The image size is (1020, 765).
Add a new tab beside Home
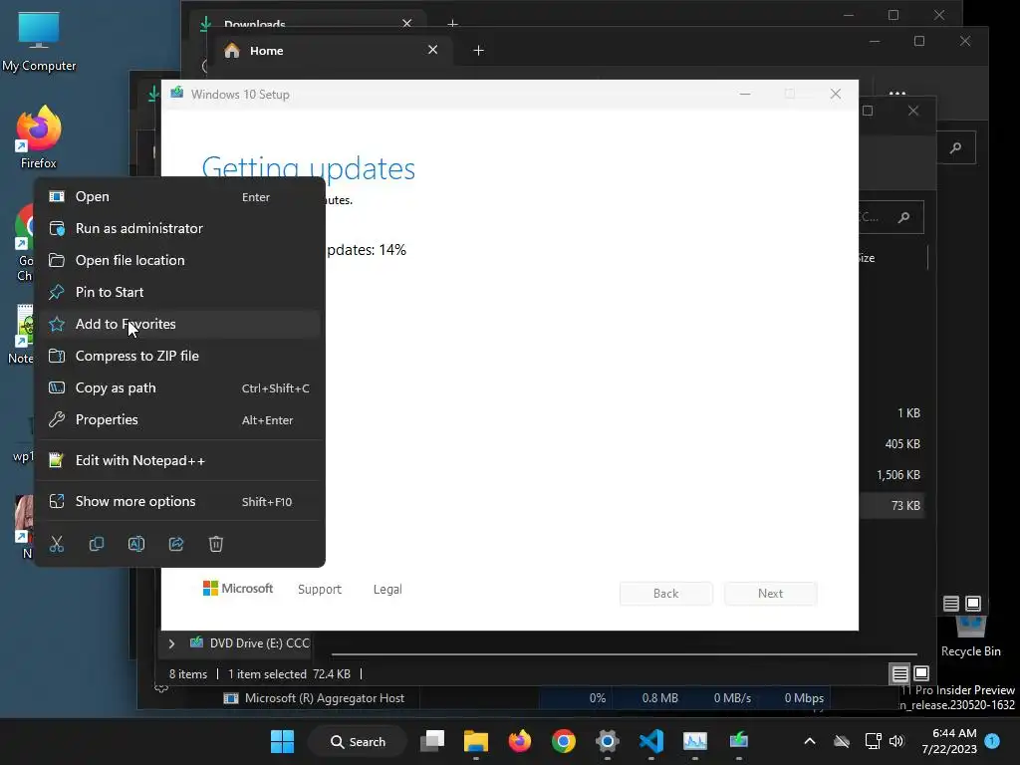click(478, 51)
